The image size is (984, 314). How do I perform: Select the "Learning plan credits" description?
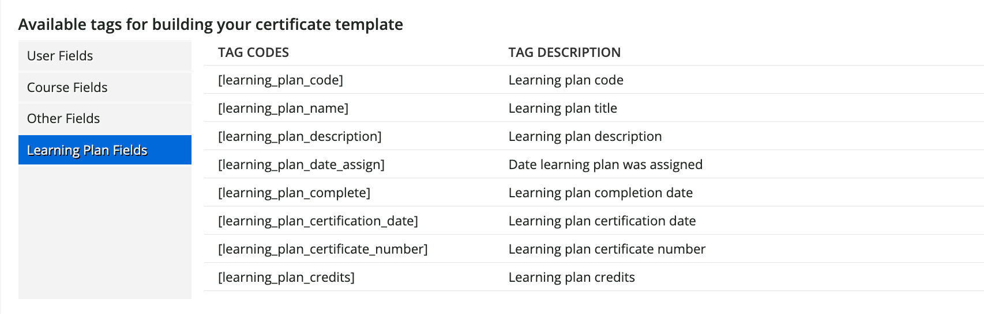(572, 277)
